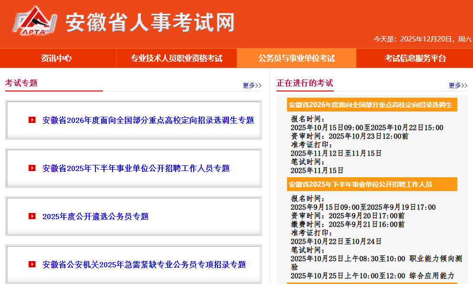This screenshot has width=473, height=284.
Task: Click the orange banner for 2025下半年事业单位招聘
Action: (373, 185)
